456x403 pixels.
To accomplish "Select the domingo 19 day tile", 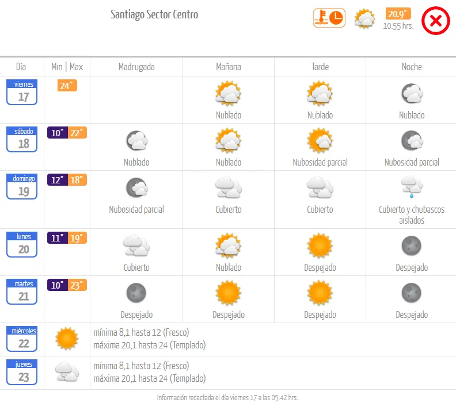I will pyautogui.click(x=23, y=187).
